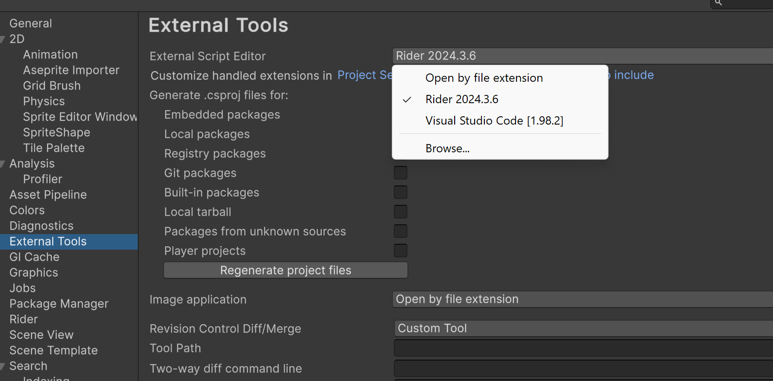This screenshot has height=381, width=773.
Task: Toggle Local tarball checkbox
Action: (401, 212)
